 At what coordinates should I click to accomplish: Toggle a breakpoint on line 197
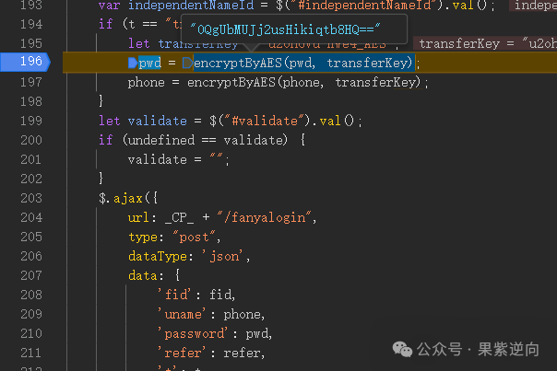[30, 82]
